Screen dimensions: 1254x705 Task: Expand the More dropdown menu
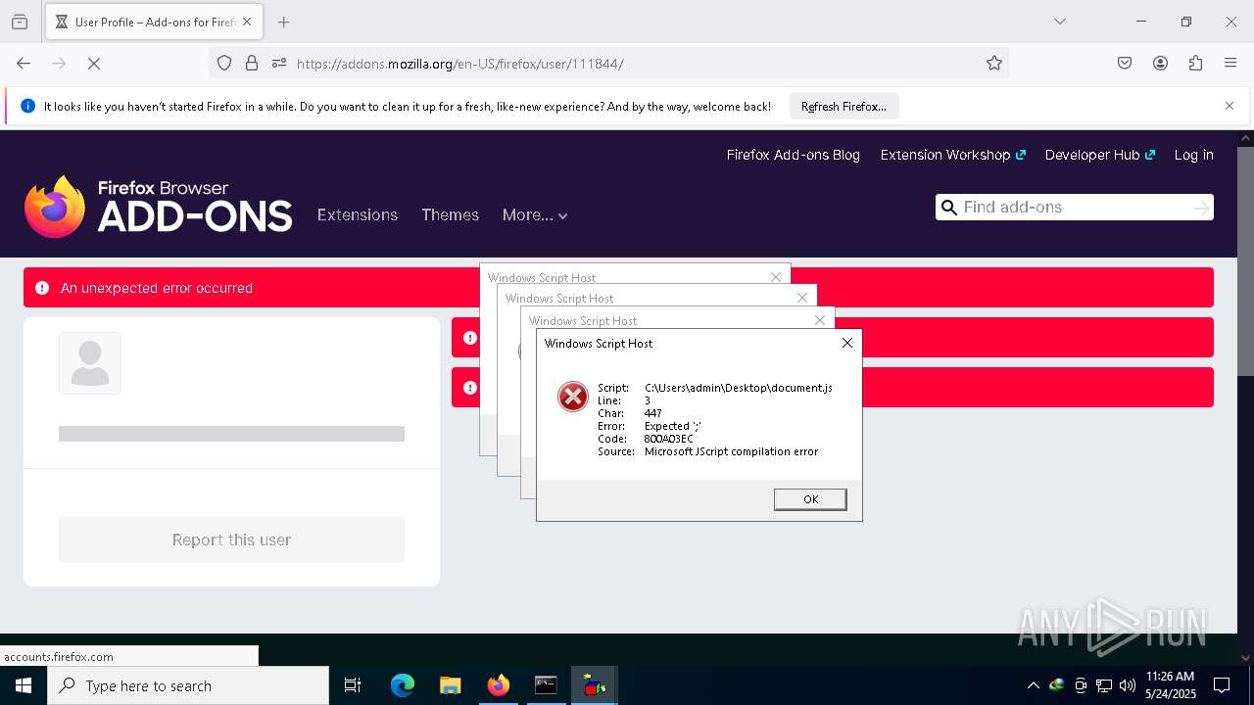point(535,215)
